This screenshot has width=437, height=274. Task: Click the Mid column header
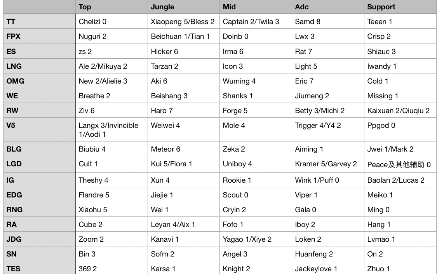255,7
